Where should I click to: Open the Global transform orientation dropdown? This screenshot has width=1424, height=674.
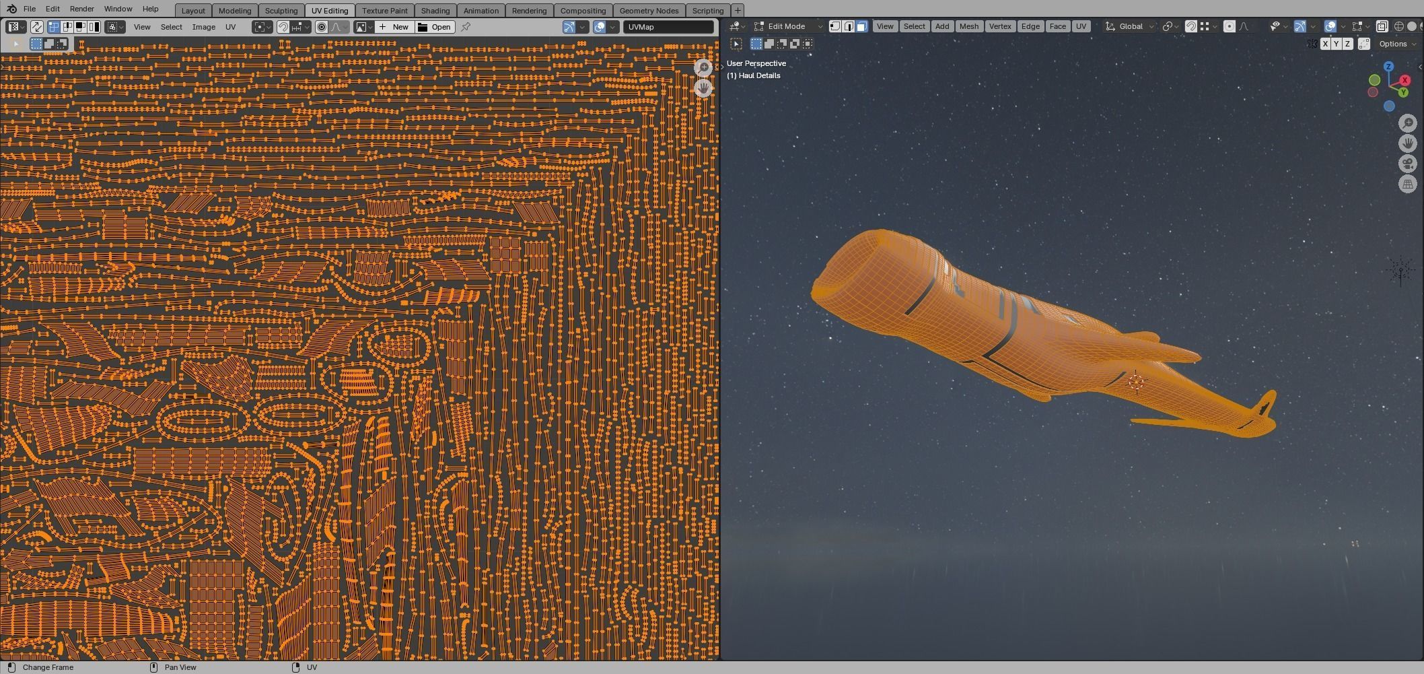[1130, 26]
